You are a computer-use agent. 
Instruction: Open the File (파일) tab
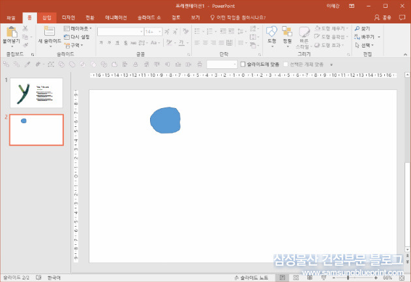point(11,18)
